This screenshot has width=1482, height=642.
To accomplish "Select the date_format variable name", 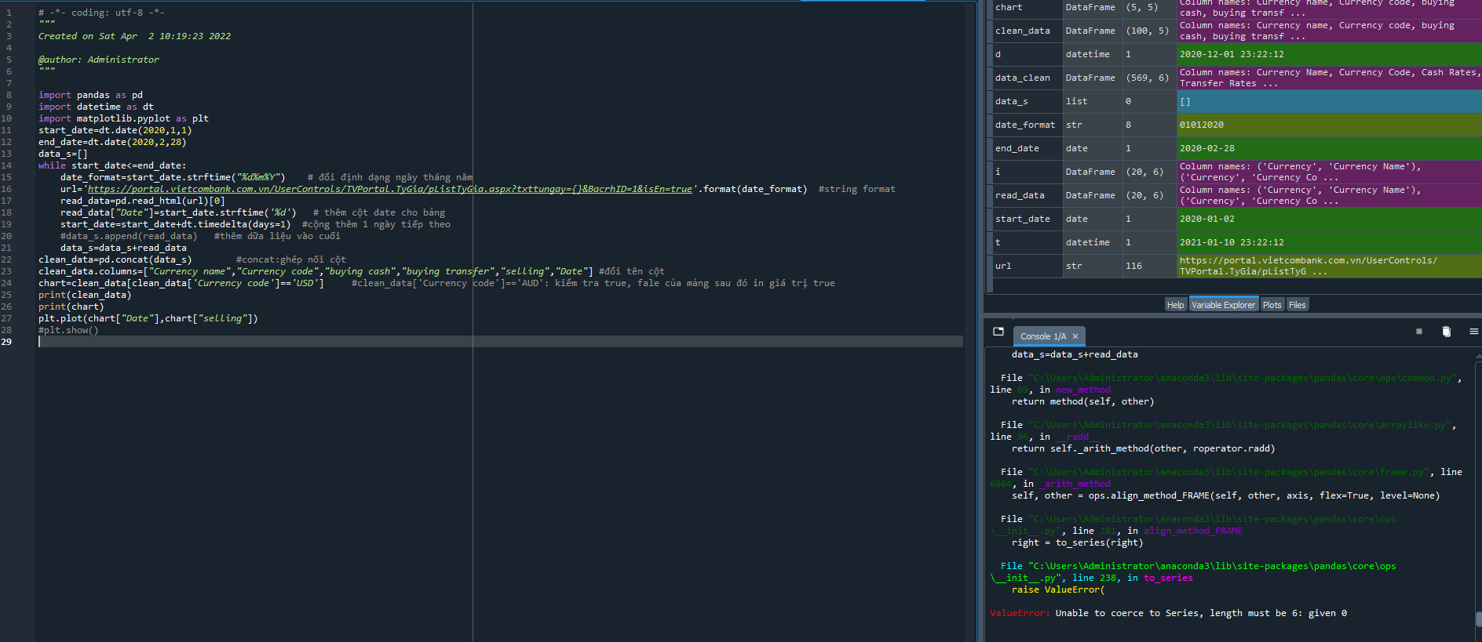I will 1025,125.
